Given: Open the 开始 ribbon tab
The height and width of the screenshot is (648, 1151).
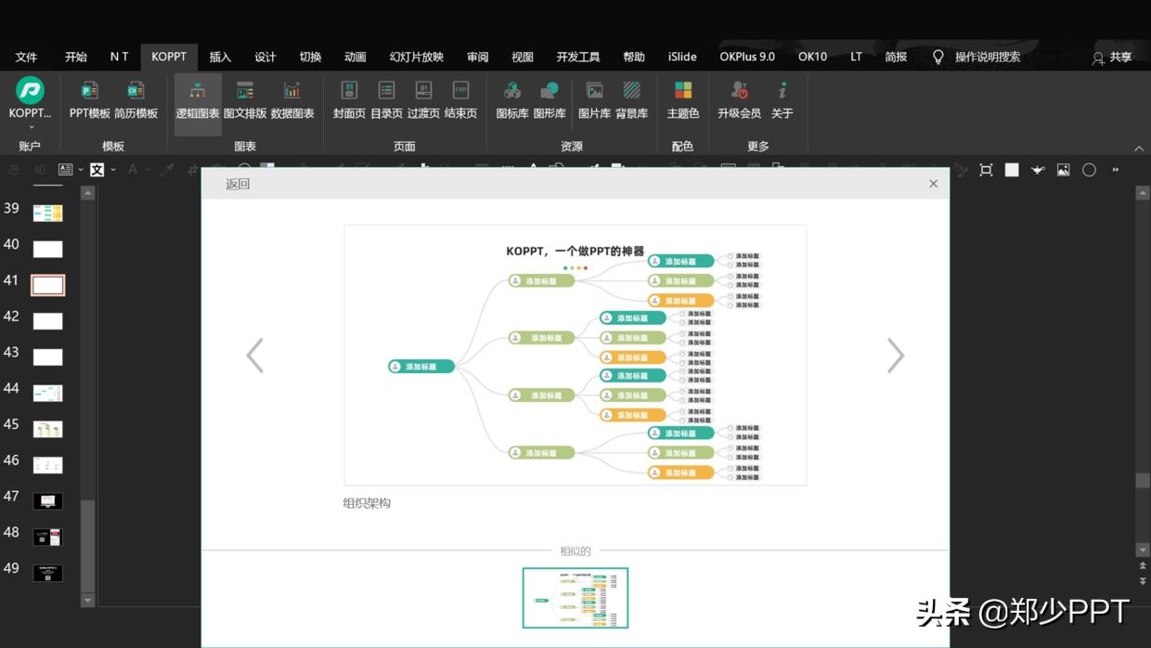Looking at the screenshot, I should 75,57.
